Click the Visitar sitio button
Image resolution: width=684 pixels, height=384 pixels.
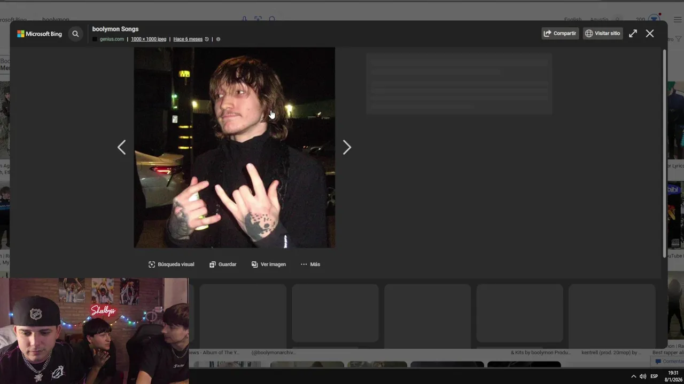coord(603,33)
